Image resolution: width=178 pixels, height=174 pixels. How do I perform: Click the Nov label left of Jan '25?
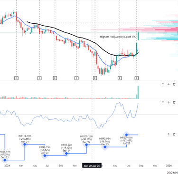[75, 166]
